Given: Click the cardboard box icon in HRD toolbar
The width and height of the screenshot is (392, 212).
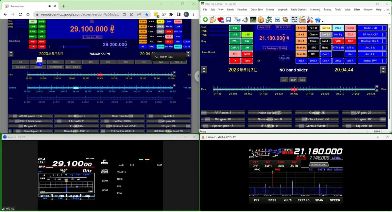Looking at the screenshot, I should (x=285, y=20).
